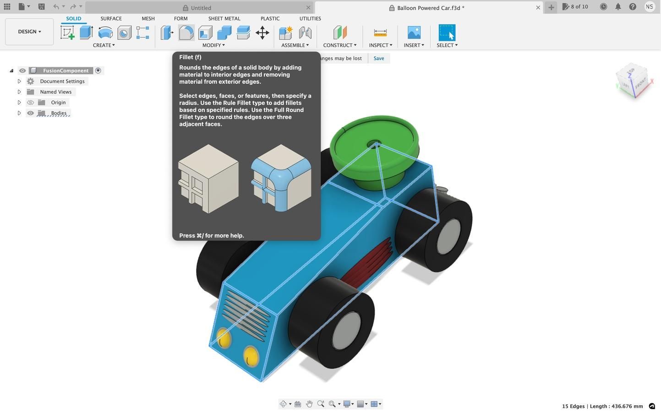This screenshot has height=412, width=661.
Task: Activate the Pan tool in bottom toolbar
Action: click(309, 404)
